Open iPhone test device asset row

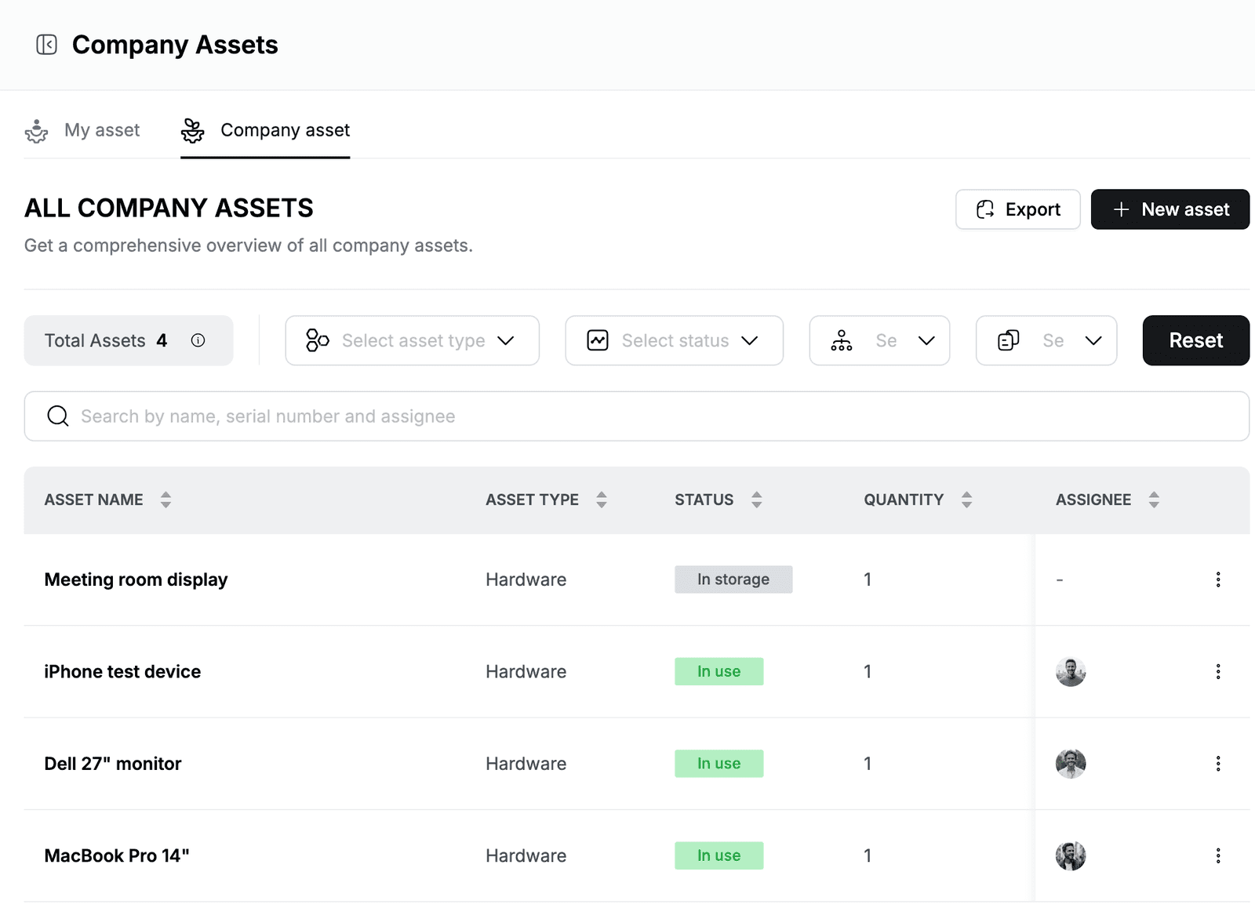(x=636, y=671)
